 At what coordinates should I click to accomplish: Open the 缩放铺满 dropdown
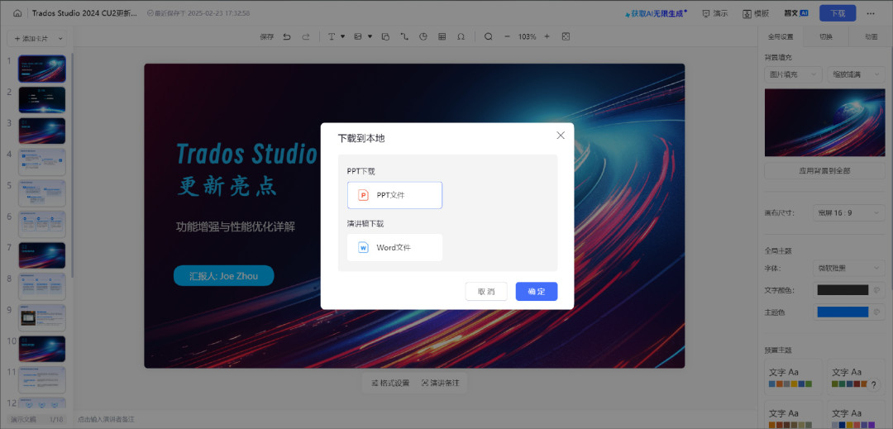click(856, 74)
